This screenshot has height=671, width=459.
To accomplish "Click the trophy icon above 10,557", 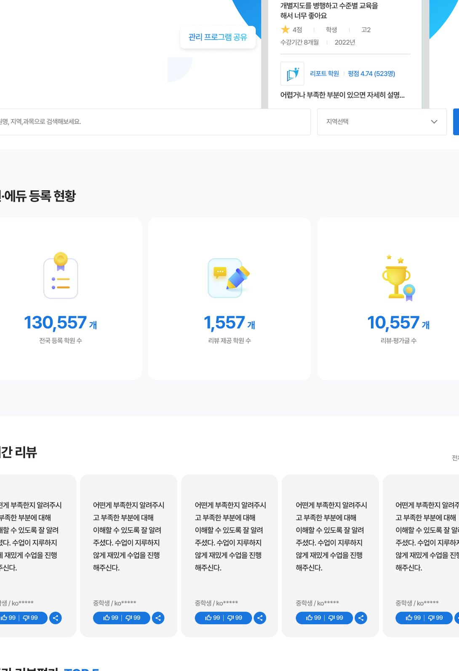I will pos(398,278).
